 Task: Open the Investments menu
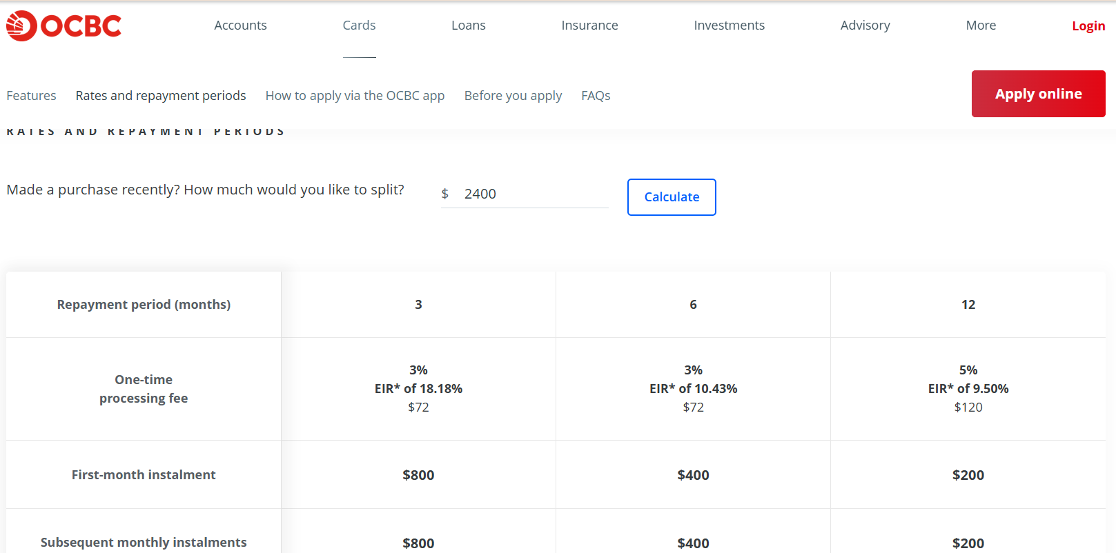click(x=729, y=26)
